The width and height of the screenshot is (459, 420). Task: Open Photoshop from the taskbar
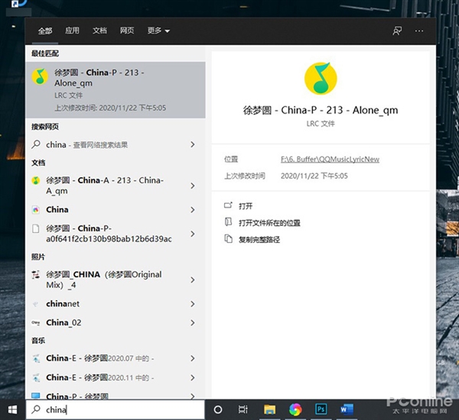(x=321, y=409)
